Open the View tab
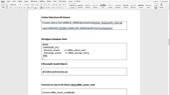The height and width of the screenshot is (95, 170). 55,1
